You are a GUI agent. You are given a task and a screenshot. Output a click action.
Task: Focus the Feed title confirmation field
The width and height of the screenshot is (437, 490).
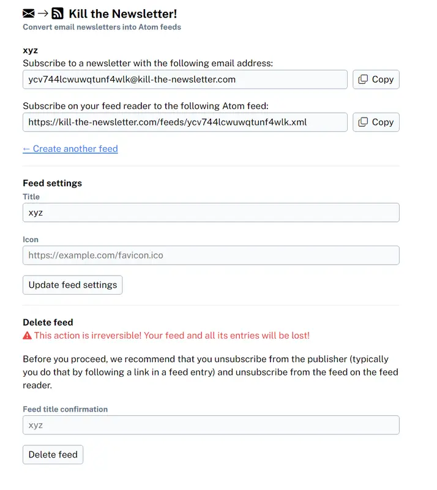click(211, 425)
